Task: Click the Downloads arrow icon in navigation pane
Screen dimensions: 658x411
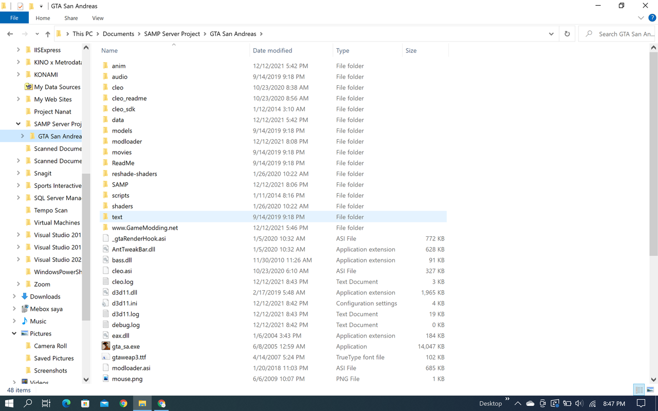Action: coord(25,296)
